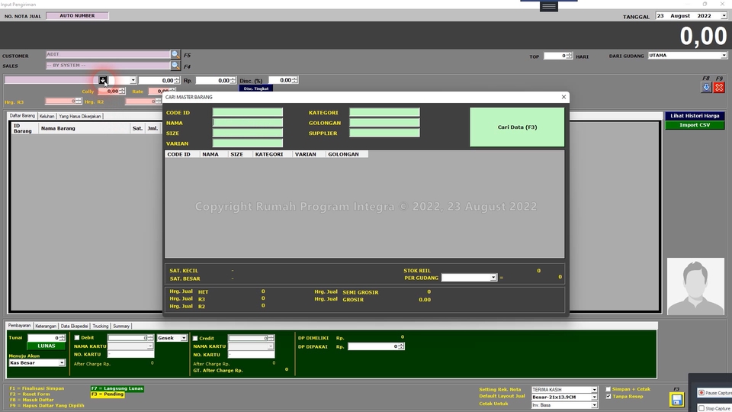Click the yellow F3 save diskette icon

pyautogui.click(x=676, y=399)
